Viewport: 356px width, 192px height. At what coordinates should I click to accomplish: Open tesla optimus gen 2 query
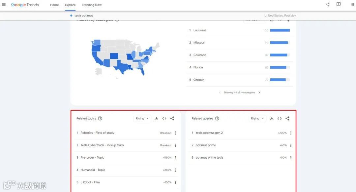pos(209,133)
